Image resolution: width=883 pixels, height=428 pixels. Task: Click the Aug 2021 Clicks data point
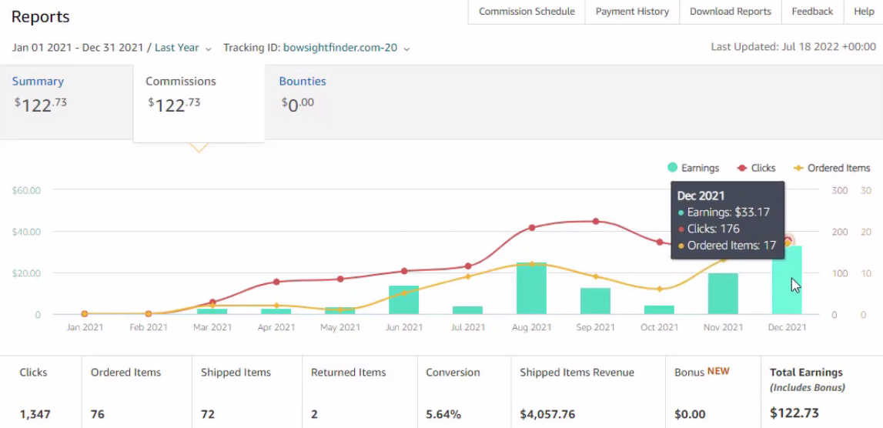coord(532,228)
